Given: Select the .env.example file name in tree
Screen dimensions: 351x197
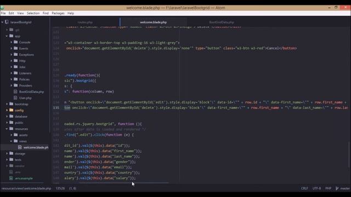Looking at the screenshot, I should click(x=24, y=178).
